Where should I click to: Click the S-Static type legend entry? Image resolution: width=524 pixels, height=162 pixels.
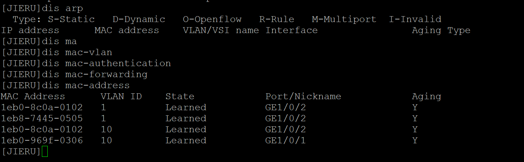[71, 19]
